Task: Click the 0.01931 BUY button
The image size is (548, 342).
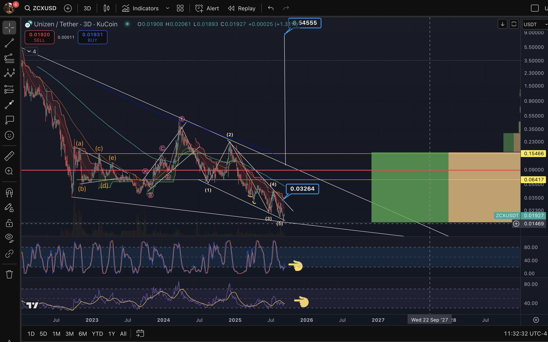Action: (92, 37)
